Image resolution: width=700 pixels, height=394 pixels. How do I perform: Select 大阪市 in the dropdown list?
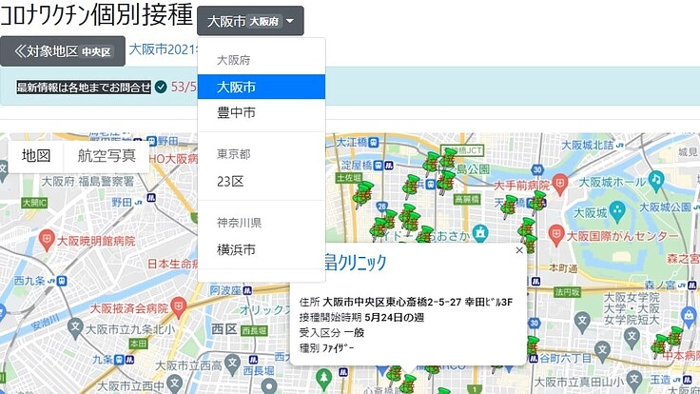click(x=262, y=87)
